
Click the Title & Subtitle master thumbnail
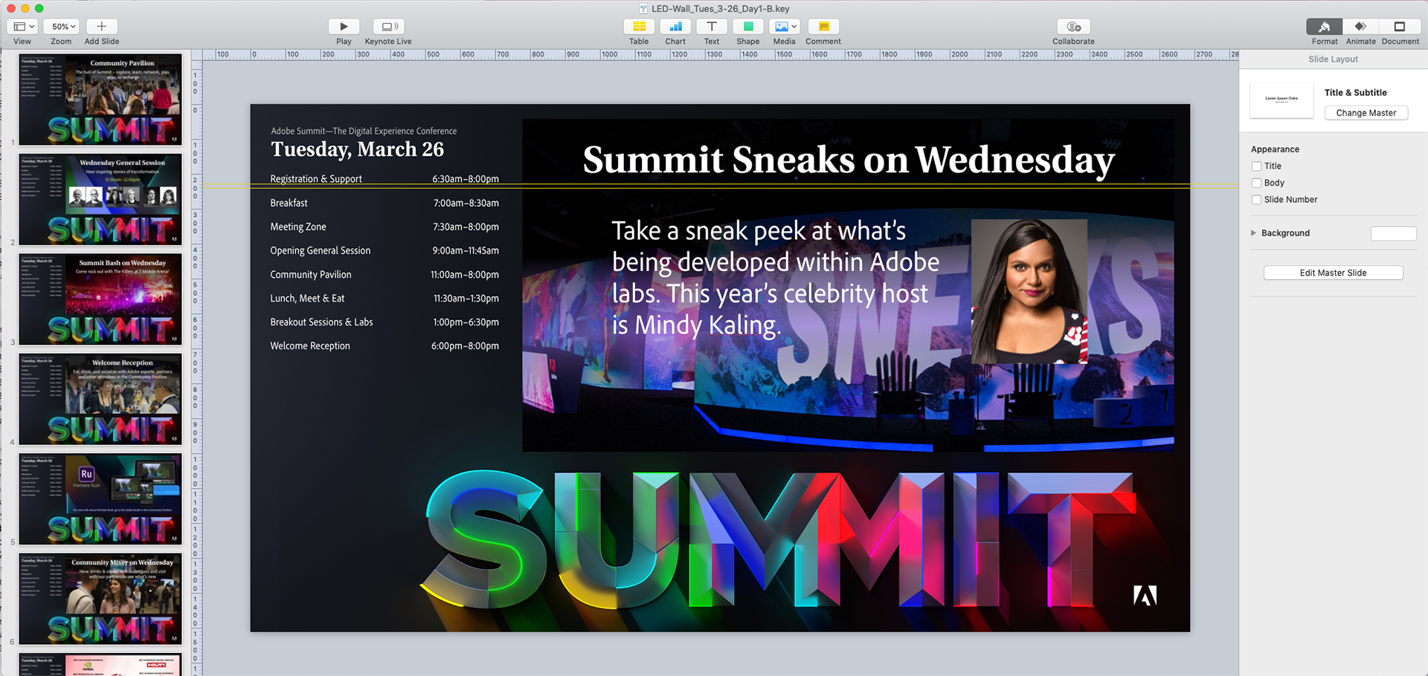(1281, 99)
